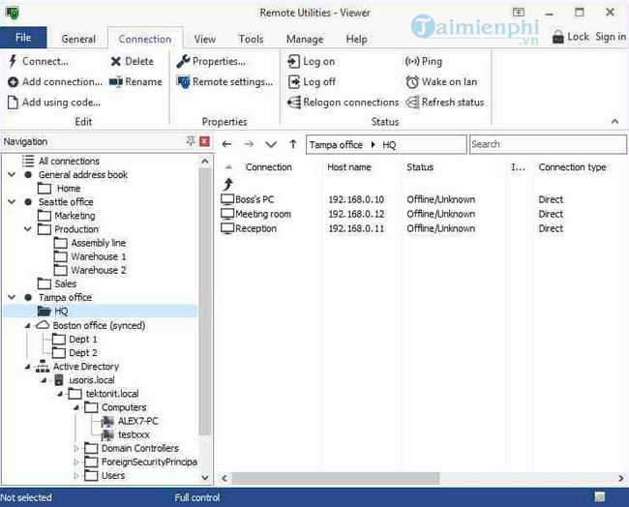Screen dimensions: 629x507
Task: Expand the Users folder
Action: (76, 476)
